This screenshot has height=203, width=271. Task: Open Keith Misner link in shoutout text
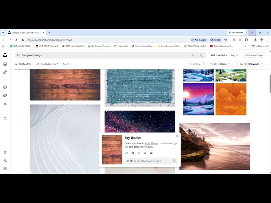click(152, 143)
